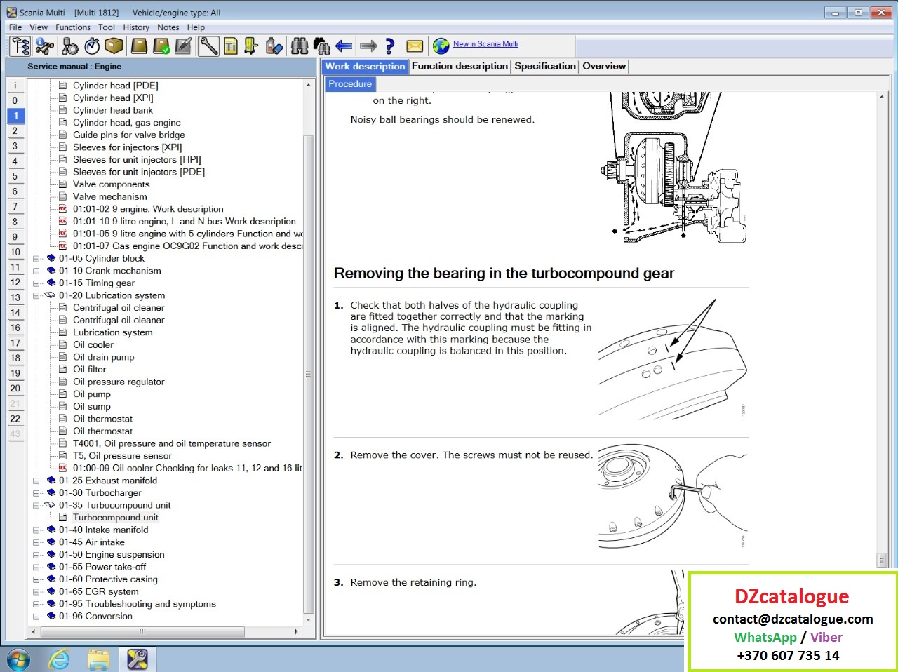Click the grey forward arrow icon
This screenshot has width=898, height=672.
click(368, 46)
